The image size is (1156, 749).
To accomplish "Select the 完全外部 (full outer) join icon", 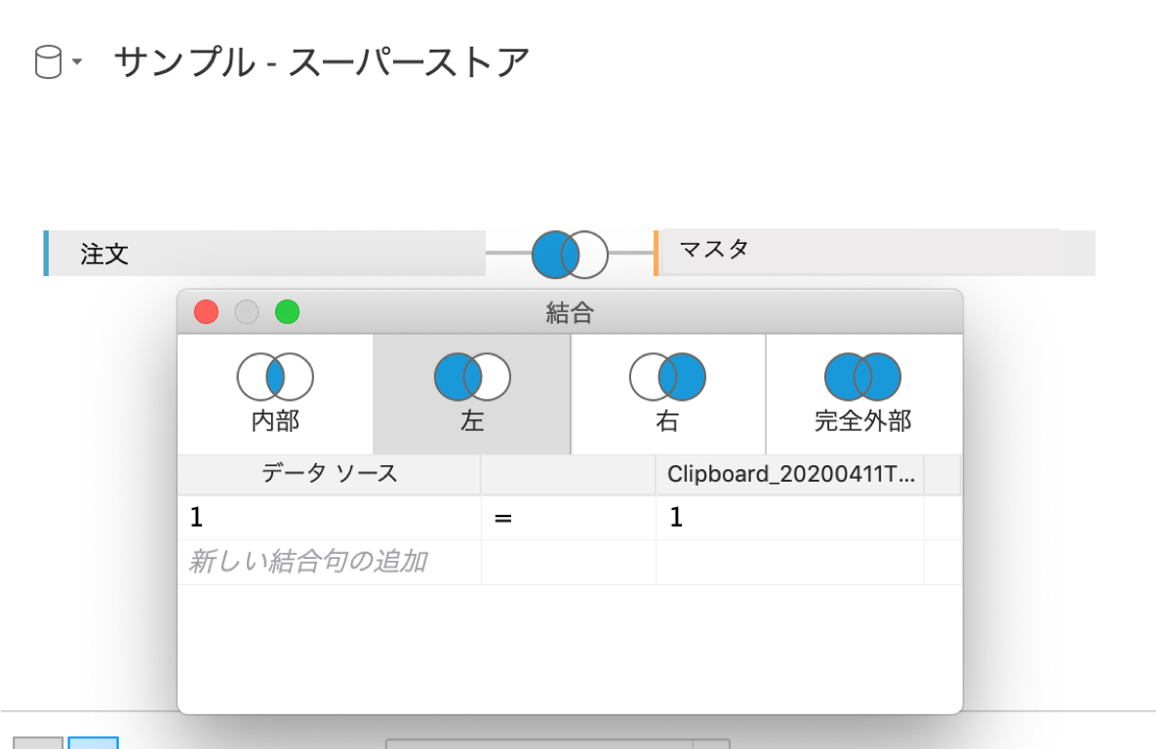I will [x=863, y=375].
